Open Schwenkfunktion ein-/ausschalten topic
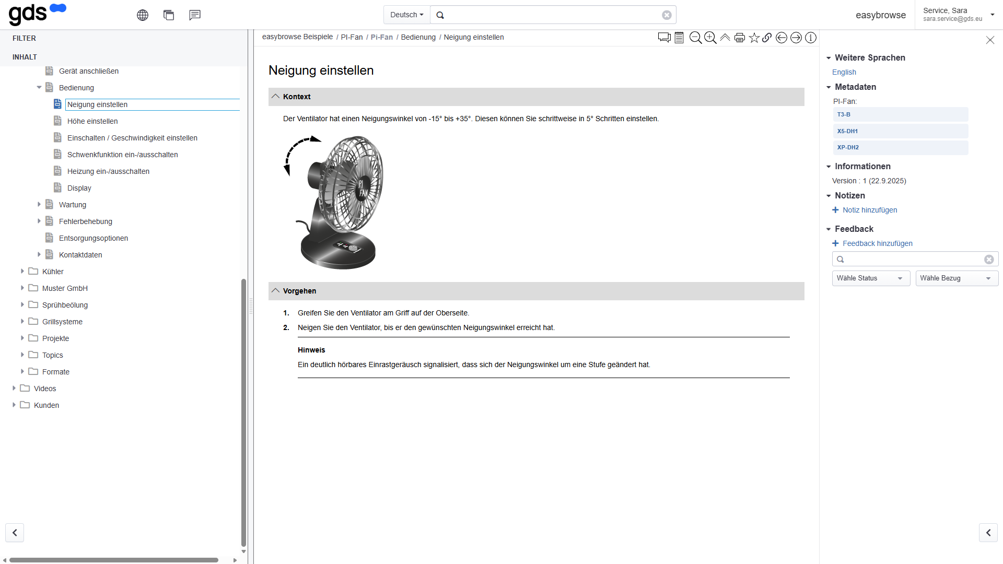The image size is (1003, 564). click(x=122, y=155)
